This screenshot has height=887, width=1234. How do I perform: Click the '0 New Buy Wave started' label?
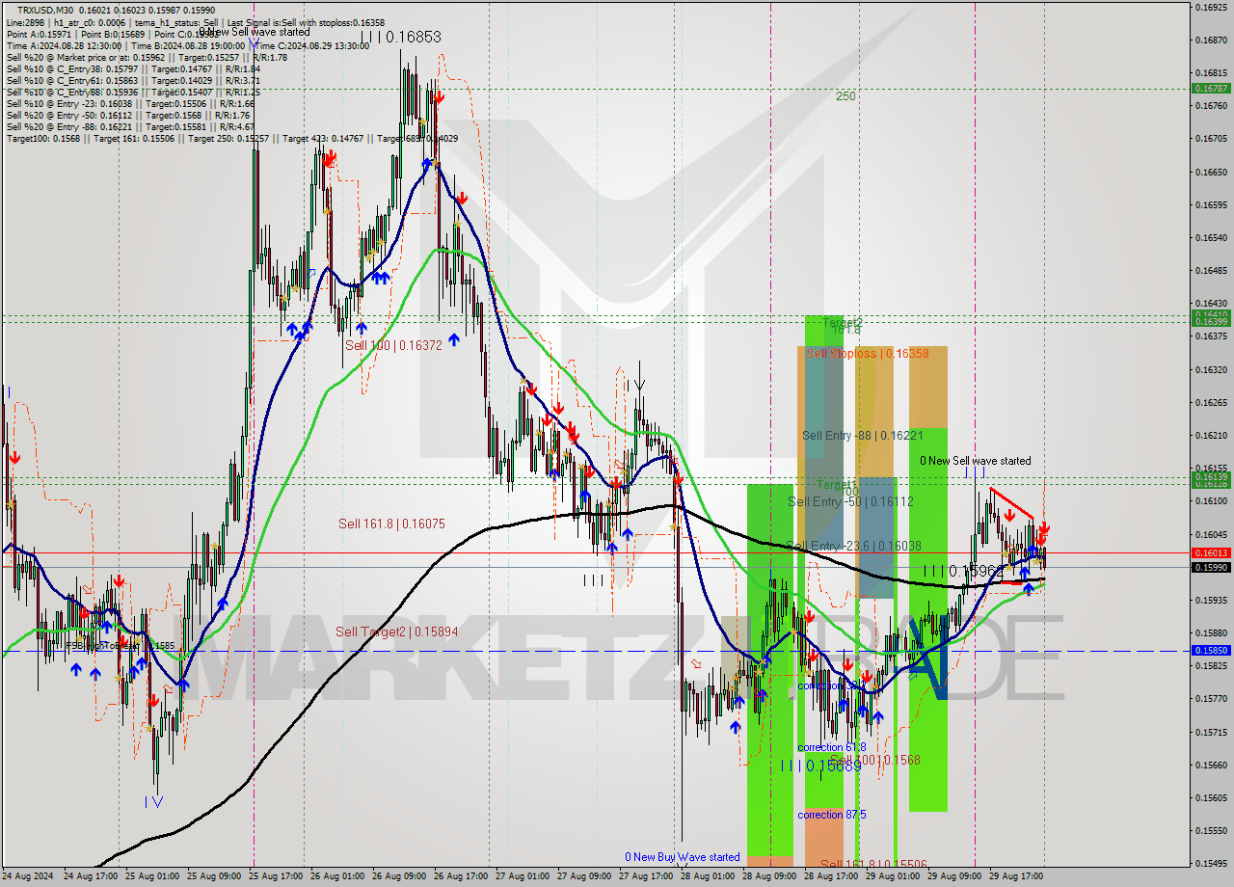pyautogui.click(x=683, y=857)
